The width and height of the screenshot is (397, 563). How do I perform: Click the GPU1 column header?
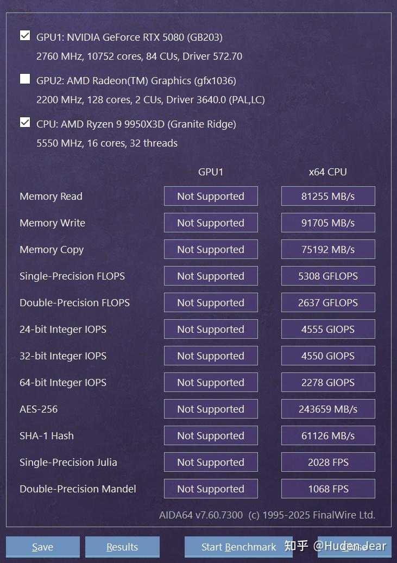211,172
